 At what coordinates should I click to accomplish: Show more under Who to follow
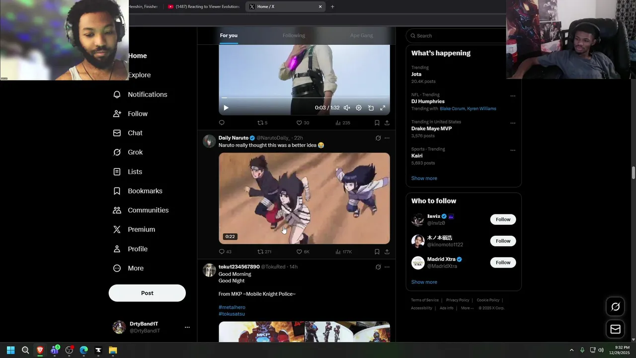tap(424, 282)
